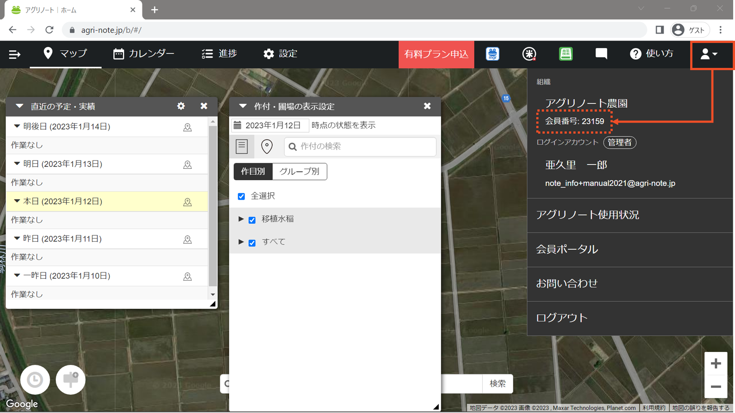
Task: Open the circular asterisk app icon
Action: point(529,54)
